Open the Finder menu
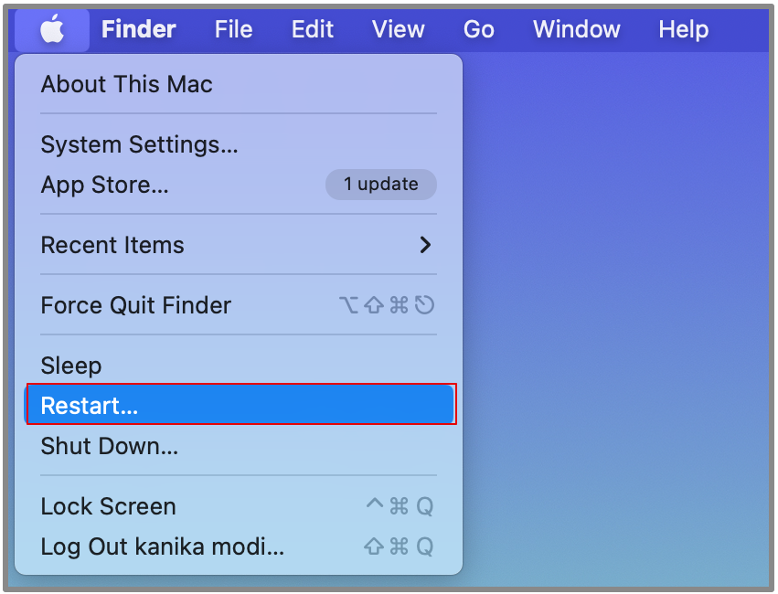The width and height of the screenshot is (778, 594). click(x=140, y=29)
